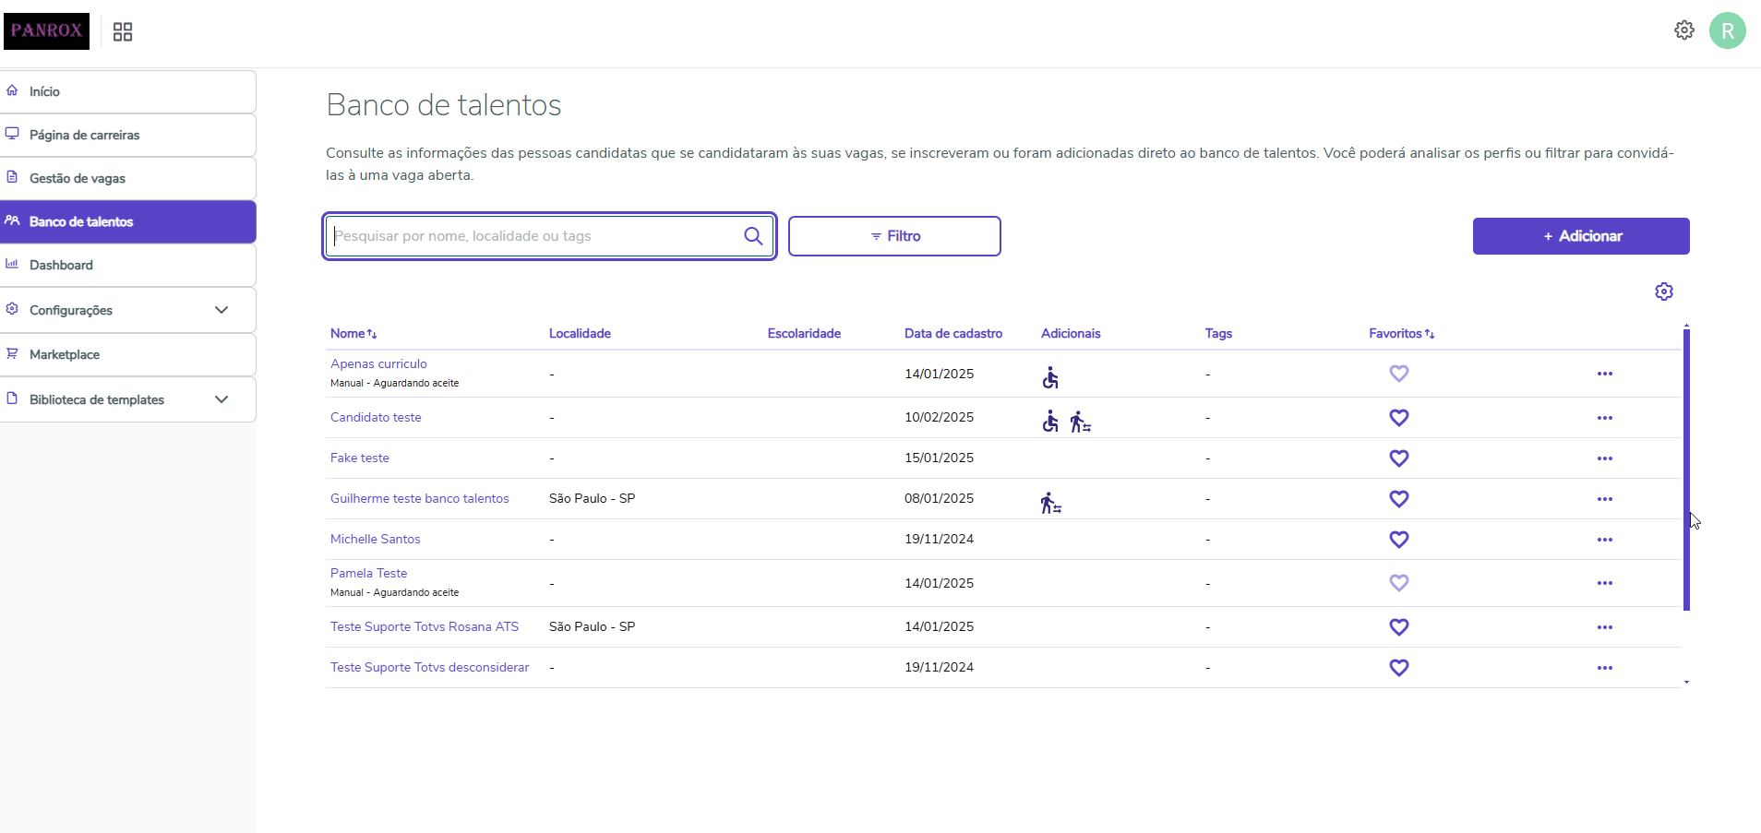Click the search magnifier icon
The width and height of the screenshot is (1761, 833).
(753, 236)
